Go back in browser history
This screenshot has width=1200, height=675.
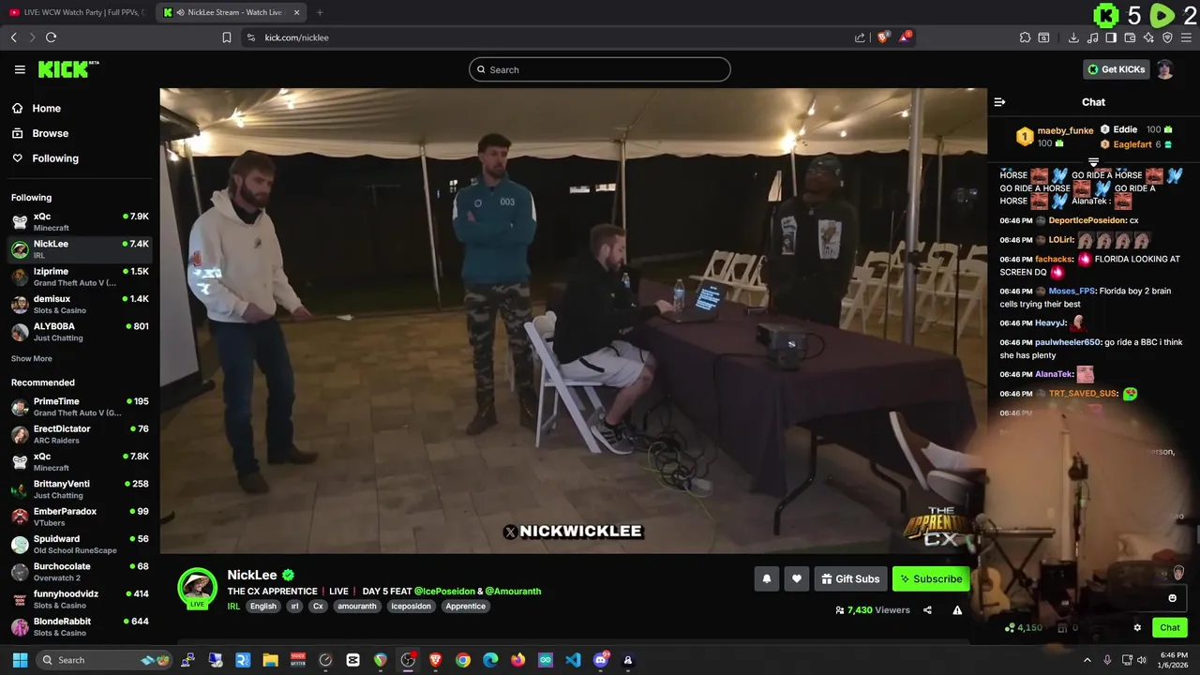coord(13,37)
